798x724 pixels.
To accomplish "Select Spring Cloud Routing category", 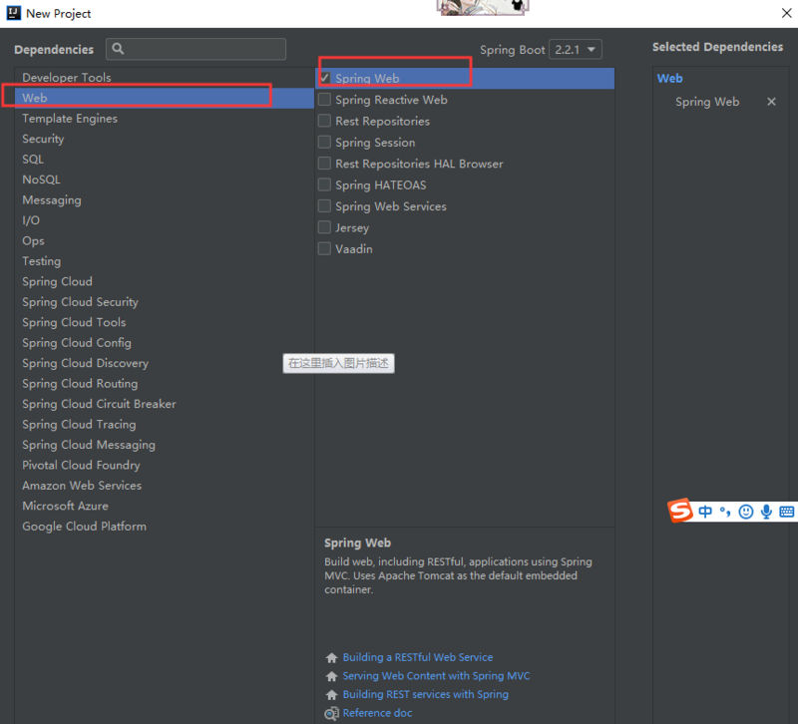I will (x=165, y=383).
